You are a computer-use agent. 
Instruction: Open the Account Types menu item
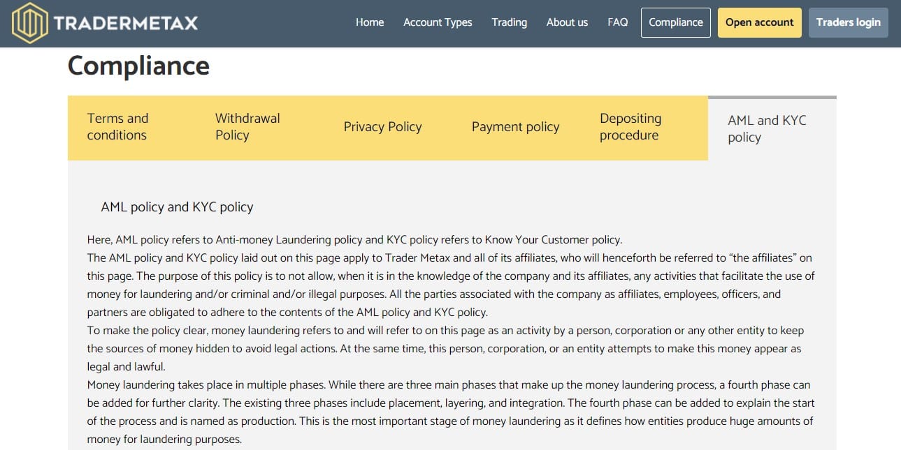[438, 22]
